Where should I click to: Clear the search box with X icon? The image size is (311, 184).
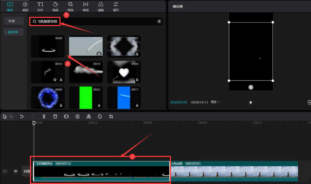[159, 21]
